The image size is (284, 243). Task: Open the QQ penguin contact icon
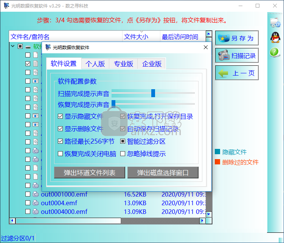275,37
